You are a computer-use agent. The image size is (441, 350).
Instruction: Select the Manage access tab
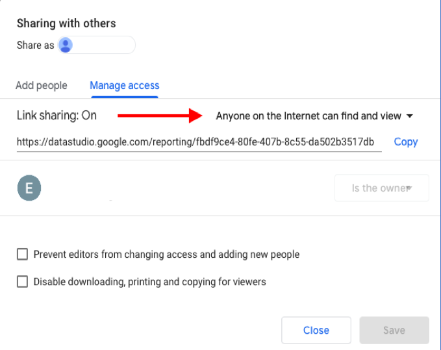(125, 86)
